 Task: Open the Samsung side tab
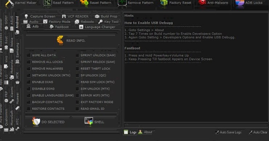pos(17,53)
